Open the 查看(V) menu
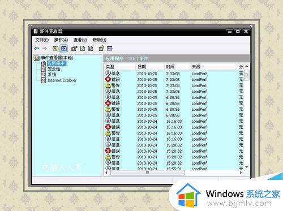This screenshot has height=211, width=283. [80, 40]
